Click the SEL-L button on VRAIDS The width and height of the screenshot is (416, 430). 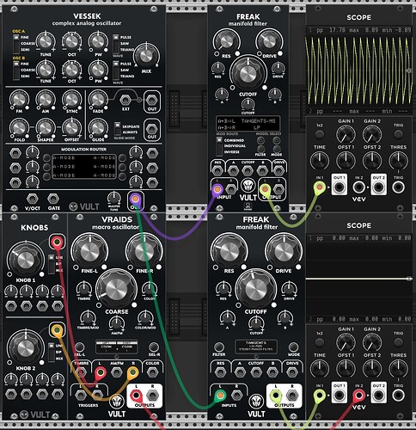(79, 347)
